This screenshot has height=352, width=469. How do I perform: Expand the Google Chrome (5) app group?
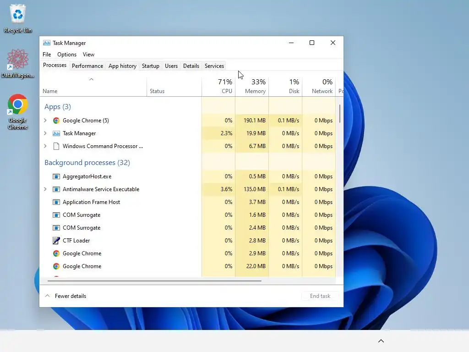[45, 121]
